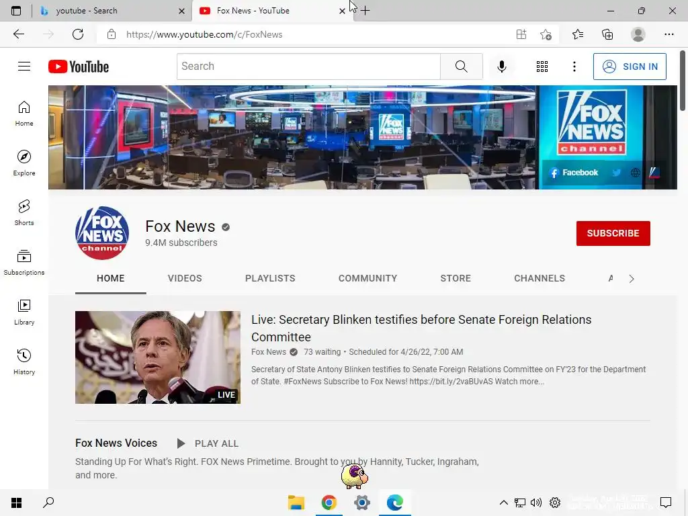Open the Windows Start menu

[x=16, y=503]
